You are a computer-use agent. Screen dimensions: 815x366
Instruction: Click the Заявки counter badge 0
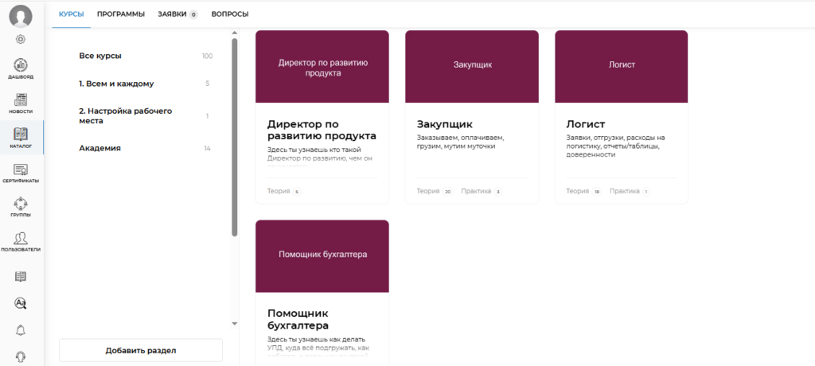[x=193, y=14]
